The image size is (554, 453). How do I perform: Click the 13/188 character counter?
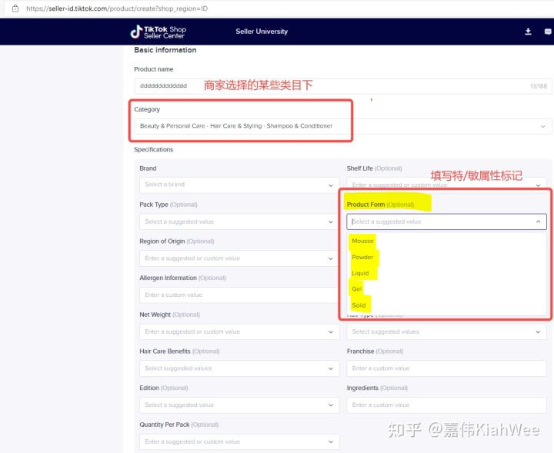538,86
